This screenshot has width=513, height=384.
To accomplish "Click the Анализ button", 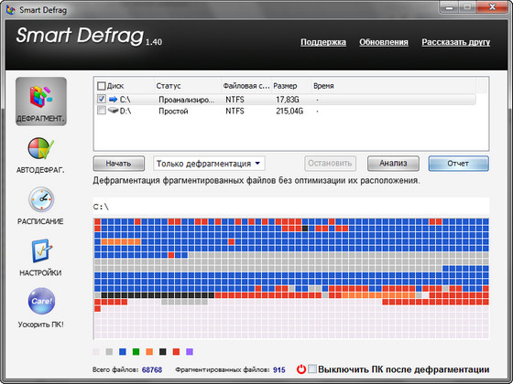I will [393, 164].
